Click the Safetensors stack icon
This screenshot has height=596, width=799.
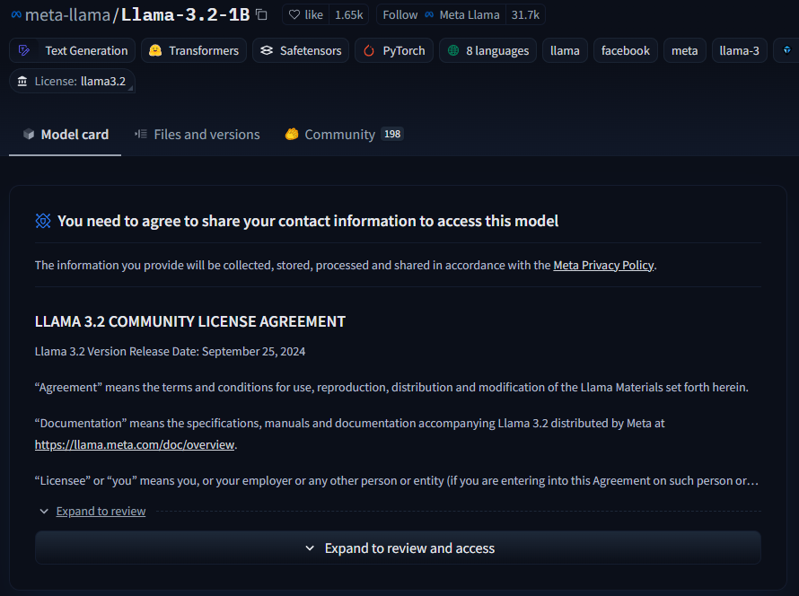click(x=267, y=50)
